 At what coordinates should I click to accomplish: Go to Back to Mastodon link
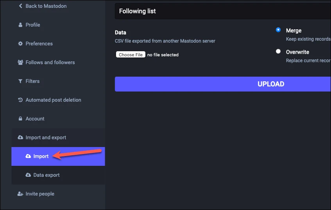click(x=46, y=6)
